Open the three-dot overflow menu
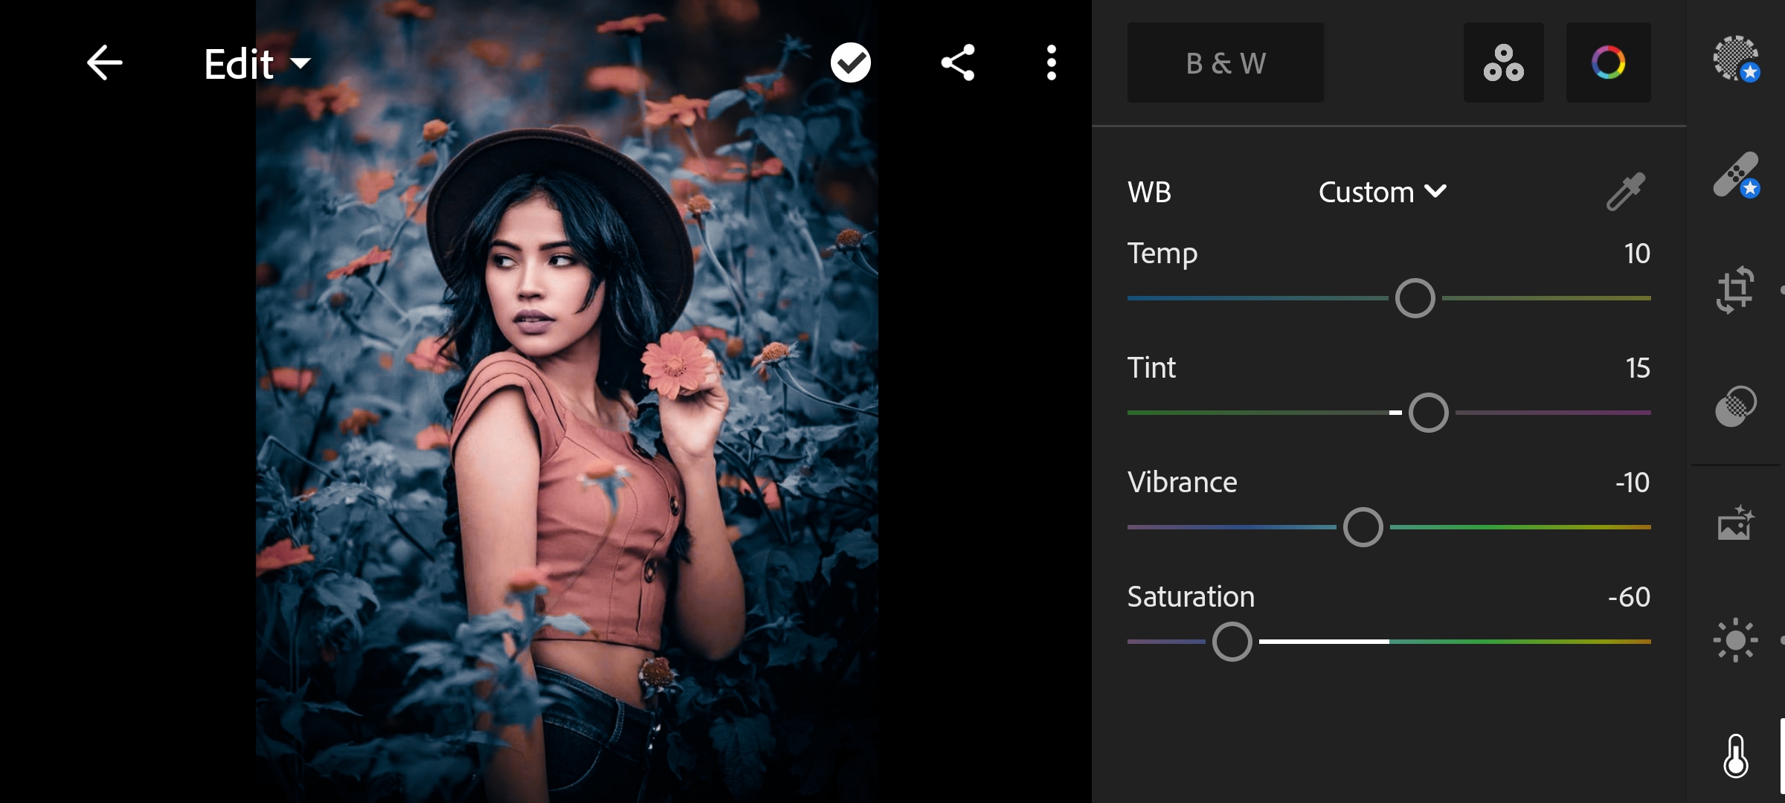The height and width of the screenshot is (803, 1785). click(x=1051, y=63)
